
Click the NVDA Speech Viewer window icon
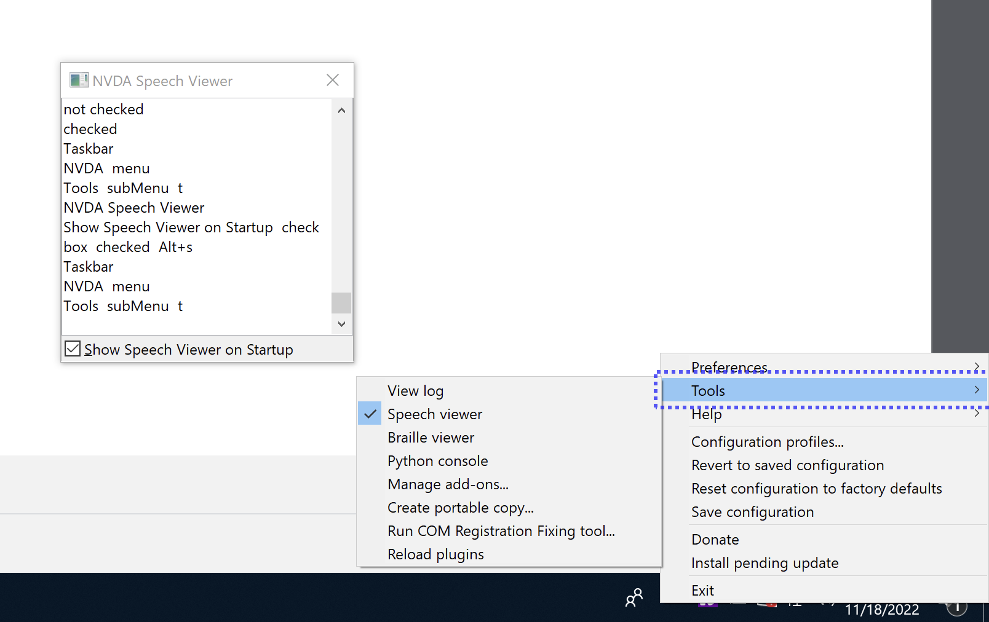[x=79, y=80]
